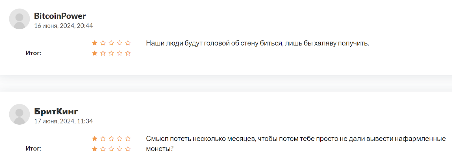
Task: Click the fourth star in БритКинг's upper rating row
Action: [120, 138]
